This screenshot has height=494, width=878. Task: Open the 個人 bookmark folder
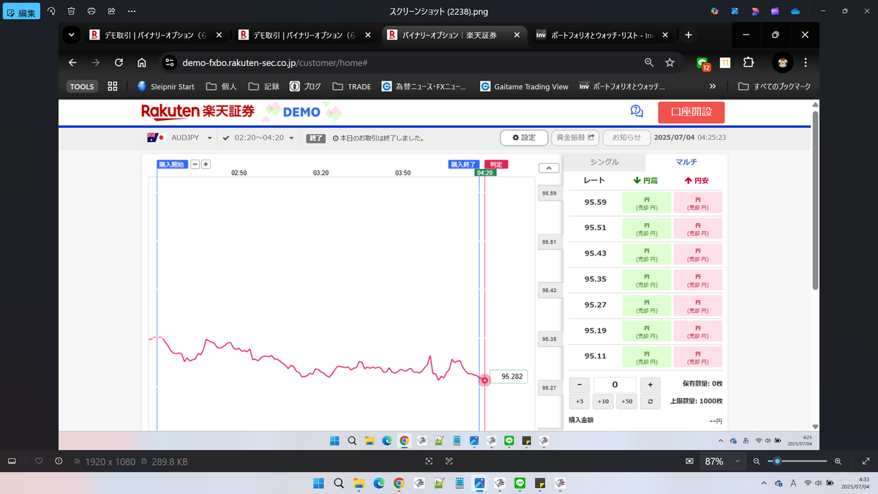point(222,86)
